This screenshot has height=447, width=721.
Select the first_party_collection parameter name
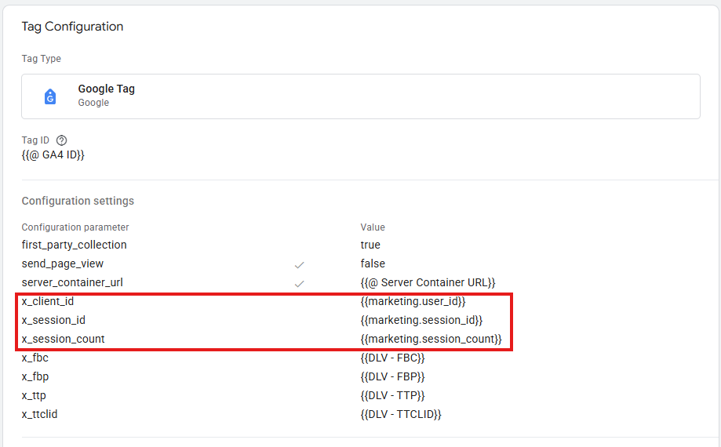tap(74, 245)
